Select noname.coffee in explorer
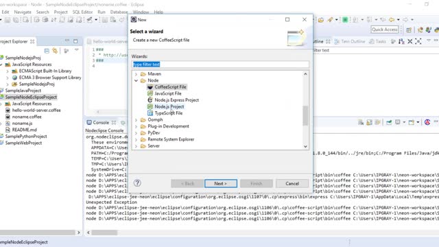The width and height of the screenshot is (439, 247). [x=27, y=117]
